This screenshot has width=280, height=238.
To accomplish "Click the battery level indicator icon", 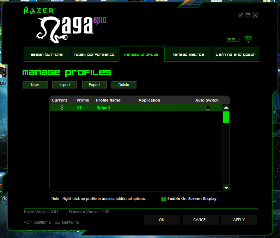I will [x=233, y=39].
